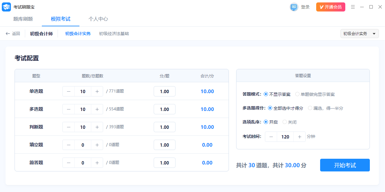Select 单题做完显示答案 answer mode
The width and height of the screenshot is (385, 192).
[315, 94]
